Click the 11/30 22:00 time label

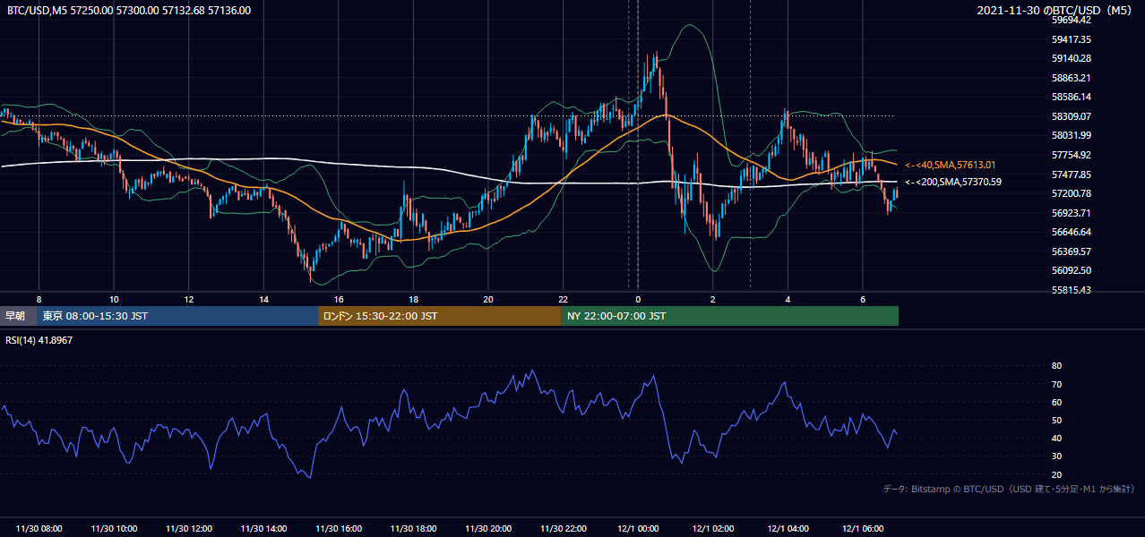[564, 529]
